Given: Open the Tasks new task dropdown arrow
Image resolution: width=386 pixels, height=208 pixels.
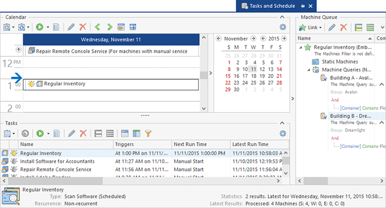Looking at the screenshot, I should (x=14, y=133).
